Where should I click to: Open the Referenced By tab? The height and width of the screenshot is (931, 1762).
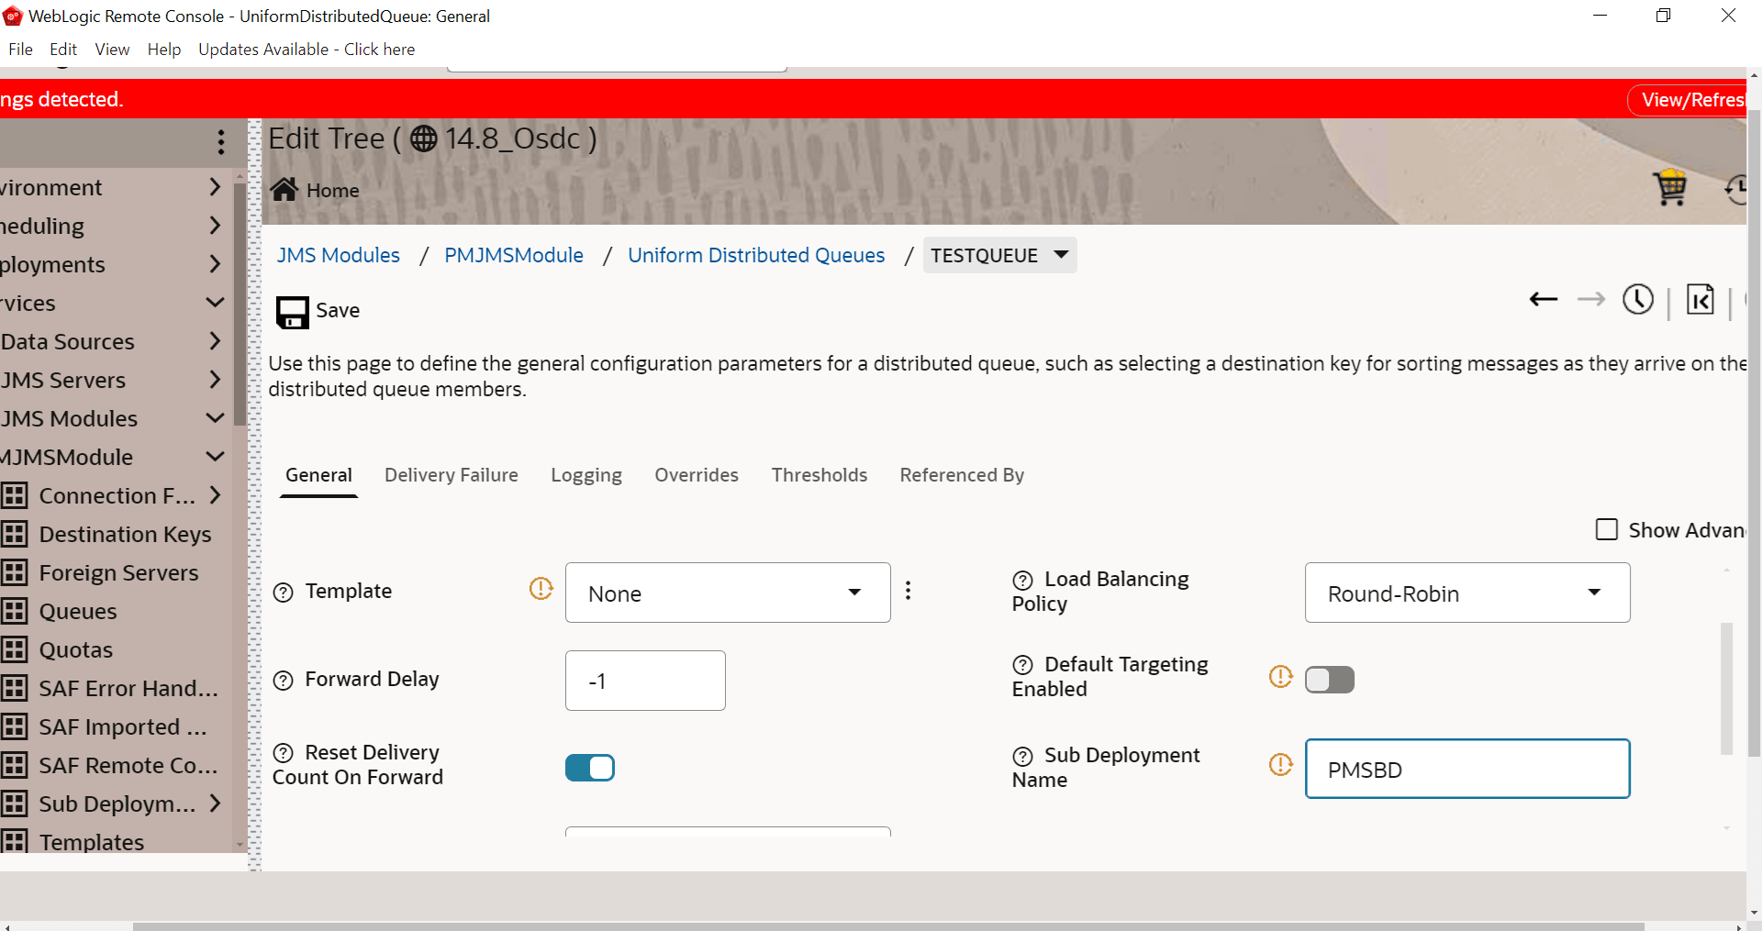(962, 475)
